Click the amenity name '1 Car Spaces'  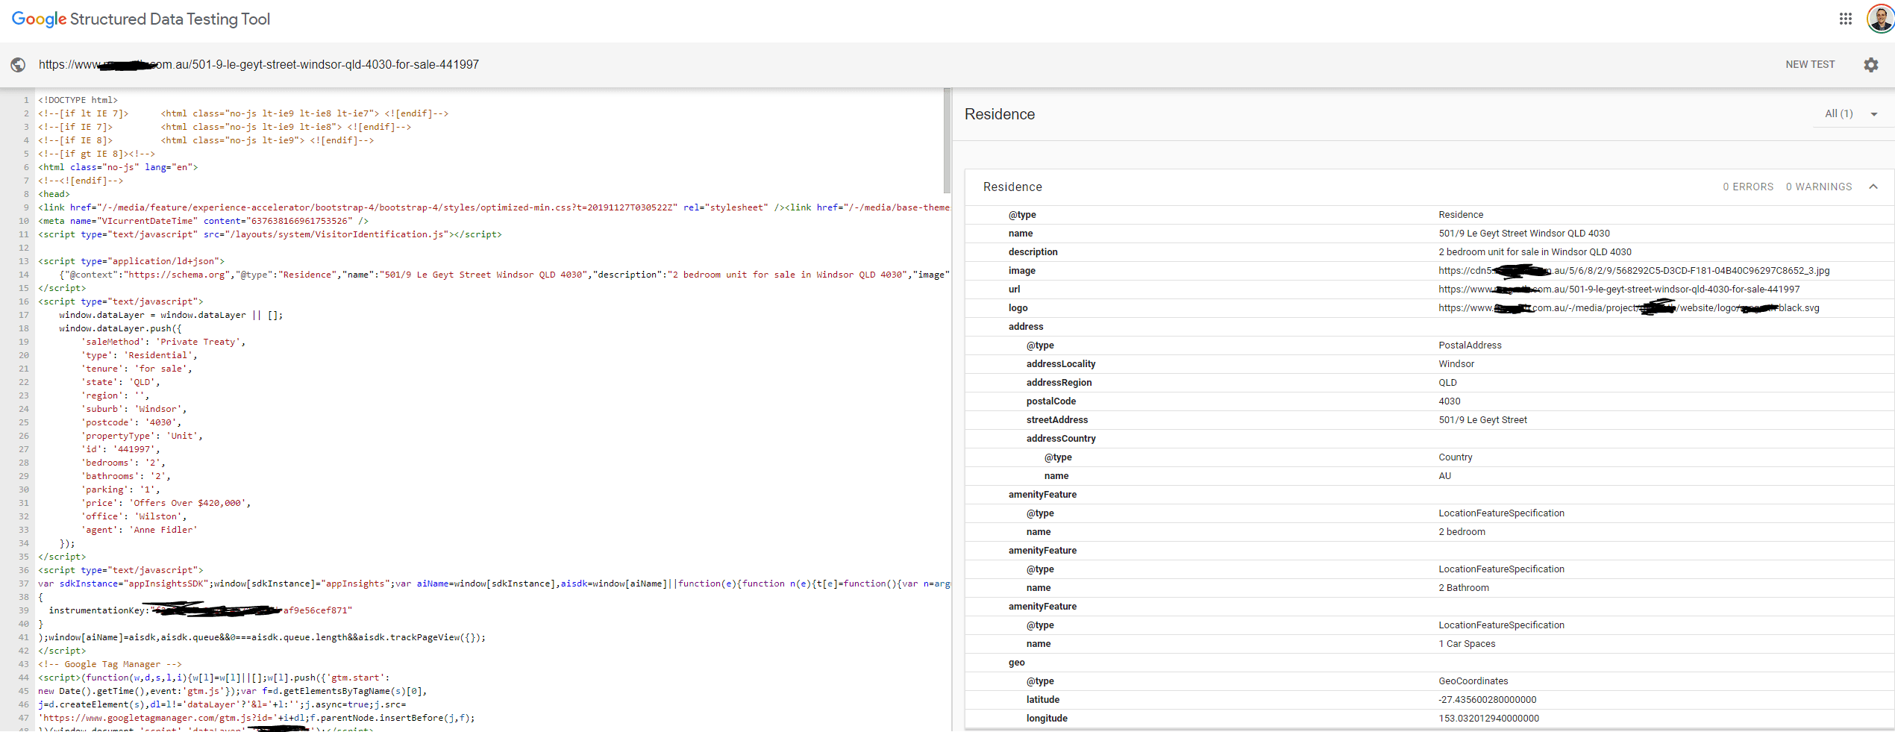coord(1467,644)
